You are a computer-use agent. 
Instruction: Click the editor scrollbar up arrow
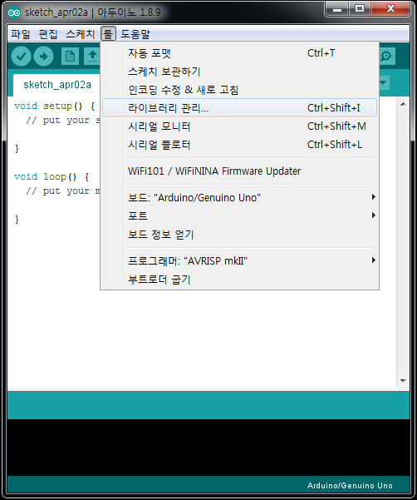(403, 104)
